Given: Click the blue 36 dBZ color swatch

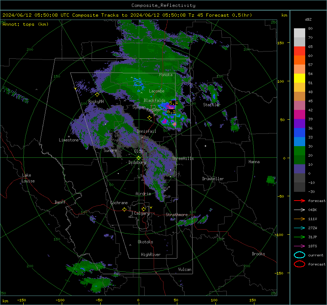Looking at the screenshot, I should 299,132.
